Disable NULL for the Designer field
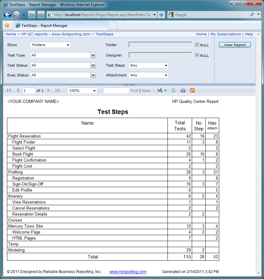The image size is (264, 279). (197, 55)
